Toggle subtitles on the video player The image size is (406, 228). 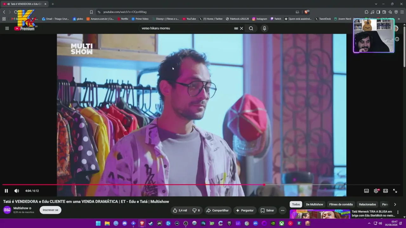pos(366,191)
